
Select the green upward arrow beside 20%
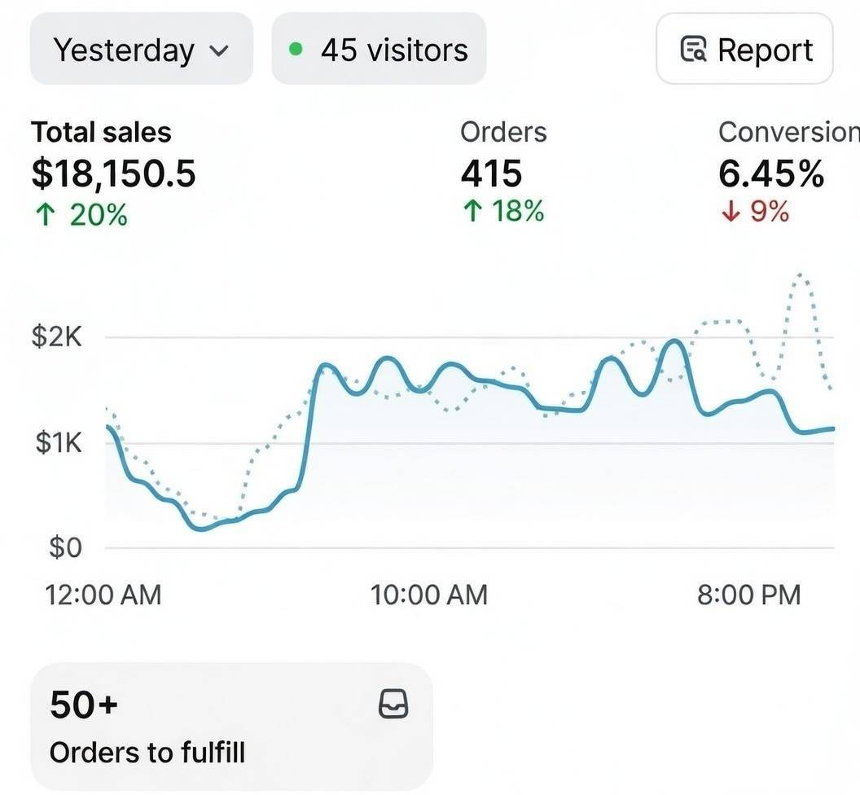pos(45,214)
